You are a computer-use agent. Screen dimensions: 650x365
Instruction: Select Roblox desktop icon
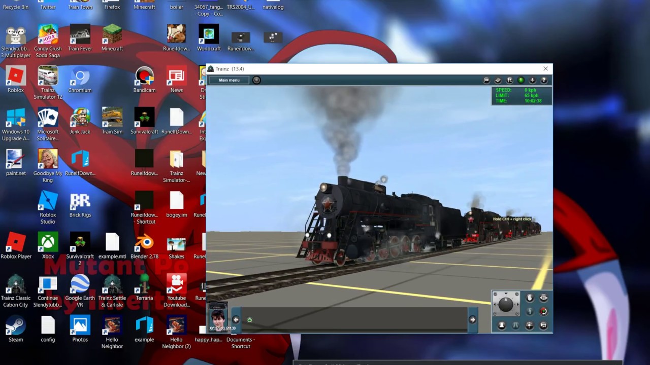pos(16,80)
